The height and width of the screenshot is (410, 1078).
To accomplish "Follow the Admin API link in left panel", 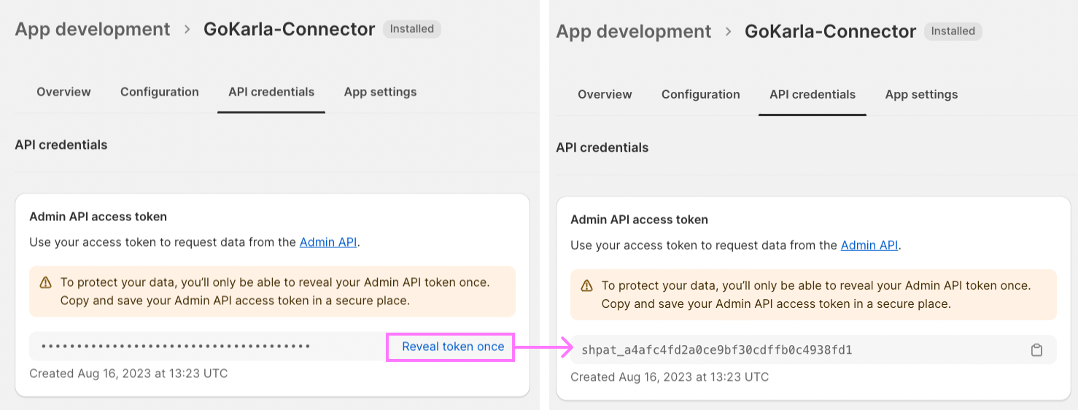I will [x=328, y=242].
